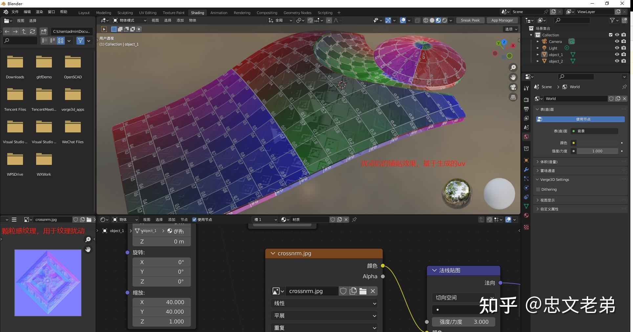This screenshot has width=633, height=332.
Task: Click the refresh icon in file browser
Action: (x=33, y=31)
